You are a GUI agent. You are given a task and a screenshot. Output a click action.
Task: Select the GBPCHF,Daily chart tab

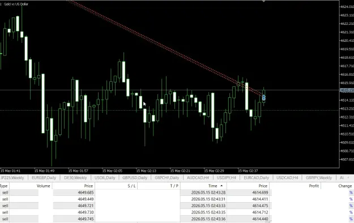167,178
